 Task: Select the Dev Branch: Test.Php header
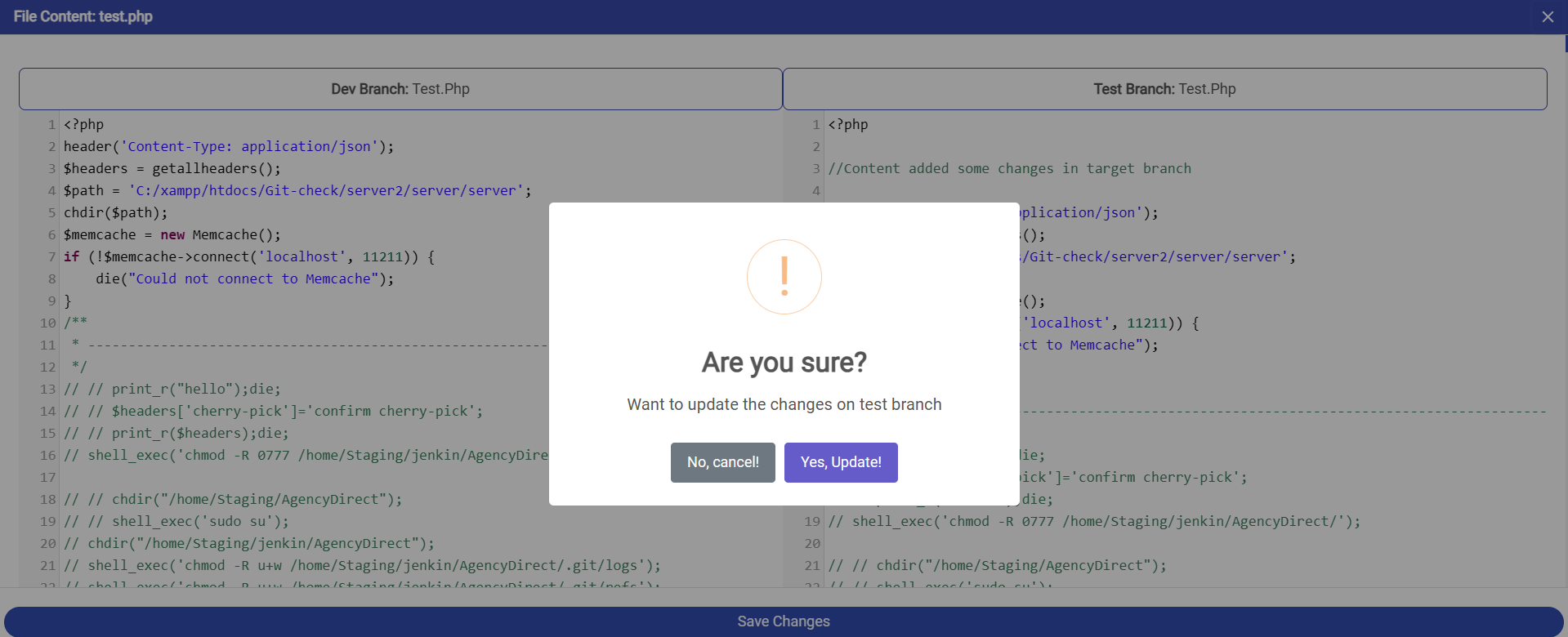pos(400,89)
